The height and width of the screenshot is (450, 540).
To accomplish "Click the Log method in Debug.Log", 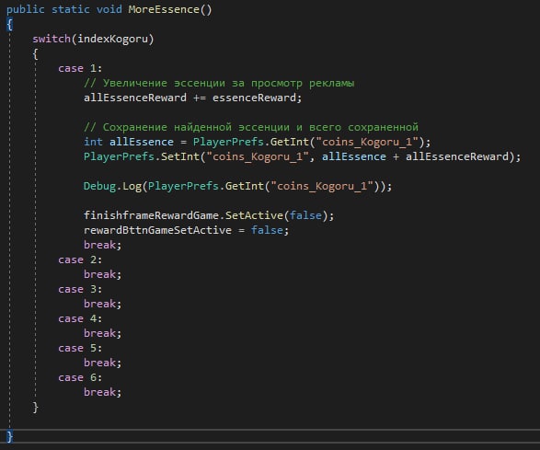I will 132,186.
